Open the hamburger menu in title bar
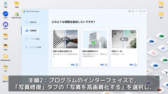The width and height of the screenshot is (168, 94). (133, 11)
